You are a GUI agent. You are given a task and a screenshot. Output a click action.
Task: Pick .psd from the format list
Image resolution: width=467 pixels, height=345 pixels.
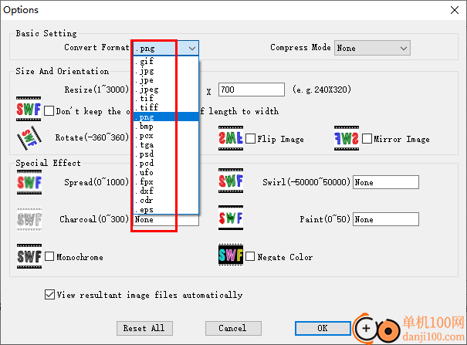pos(166,154)
